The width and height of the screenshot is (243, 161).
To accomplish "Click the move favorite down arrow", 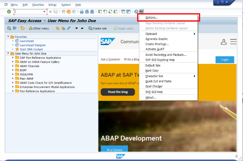I will pos(76,28).
